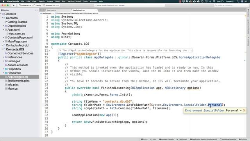Expand the Dependencies folder

(4, 26)
